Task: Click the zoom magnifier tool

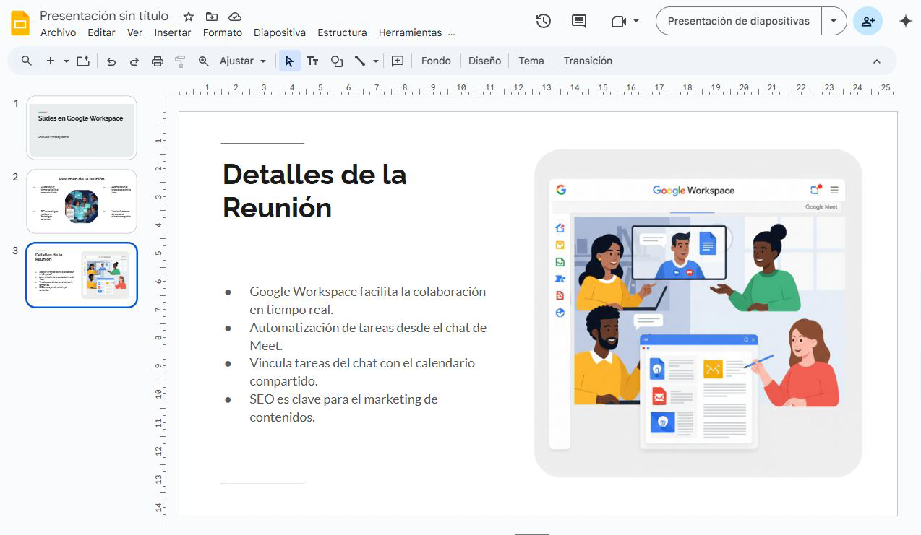Action: [204, 61]
